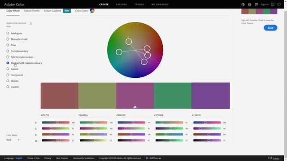Select the teal green fourth swatch

tap(173, 95)
